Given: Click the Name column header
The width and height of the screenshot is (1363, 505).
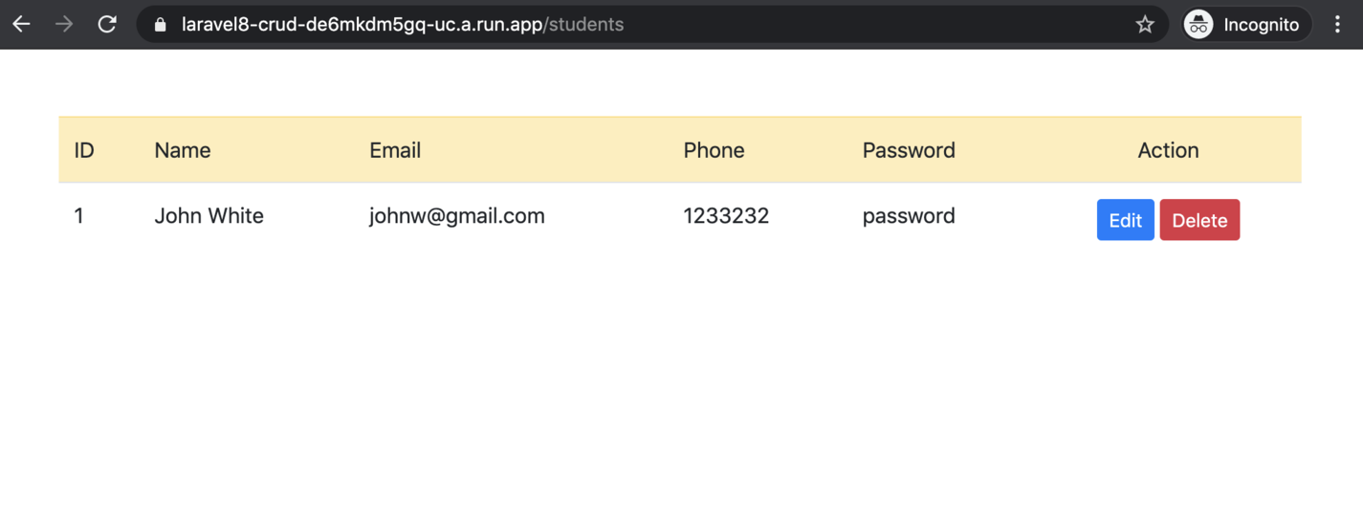Looking at the screenshot, I should pyautogui.click(x=183, y=150).
